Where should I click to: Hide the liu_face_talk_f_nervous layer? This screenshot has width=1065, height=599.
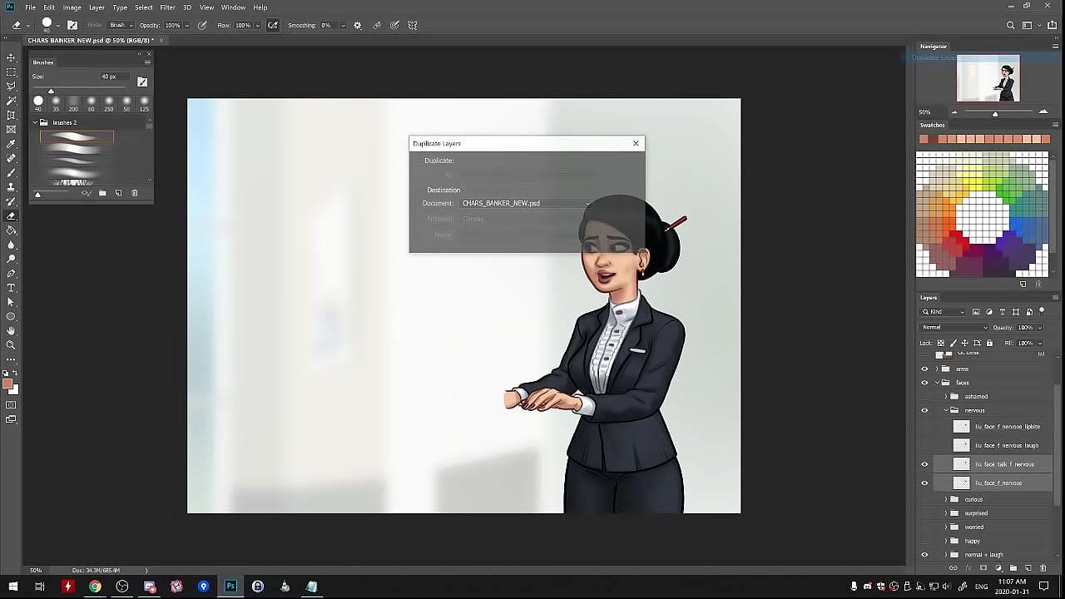924,464
